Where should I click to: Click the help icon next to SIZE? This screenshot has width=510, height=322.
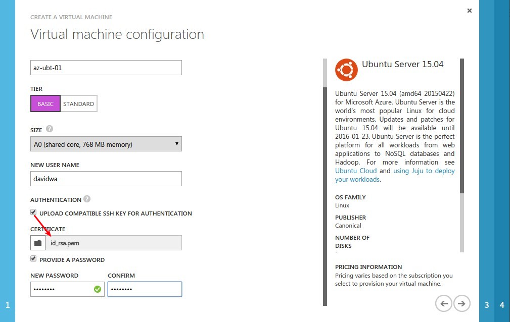coord(50,129)
